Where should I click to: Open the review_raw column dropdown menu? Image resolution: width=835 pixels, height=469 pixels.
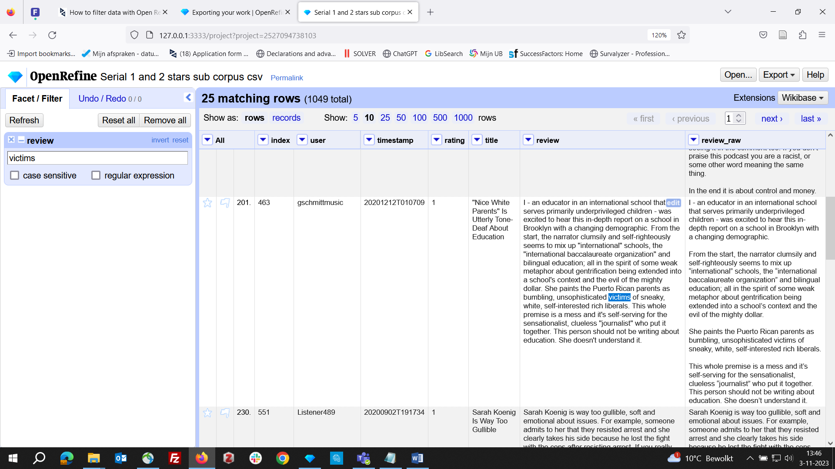[x=694, y=140]
